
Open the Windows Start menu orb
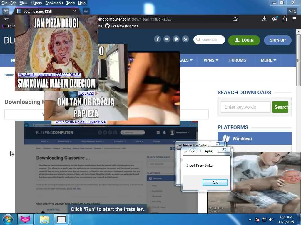point(8,219)
